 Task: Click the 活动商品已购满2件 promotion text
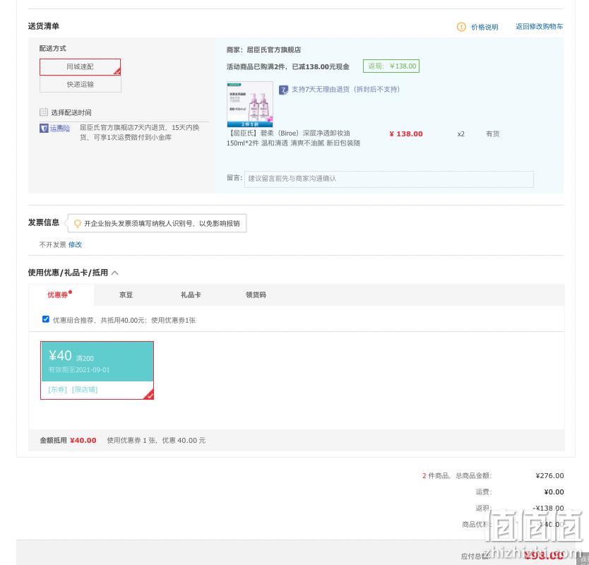287,66
